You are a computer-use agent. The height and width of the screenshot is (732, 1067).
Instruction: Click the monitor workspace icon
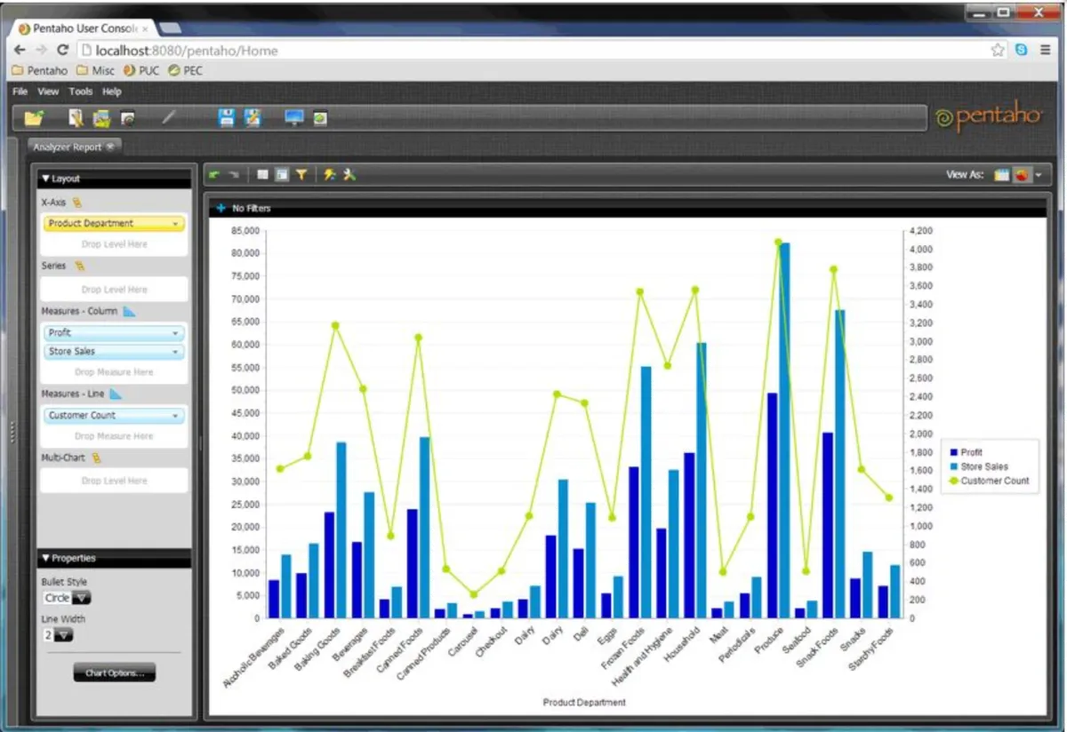(294, 117)
